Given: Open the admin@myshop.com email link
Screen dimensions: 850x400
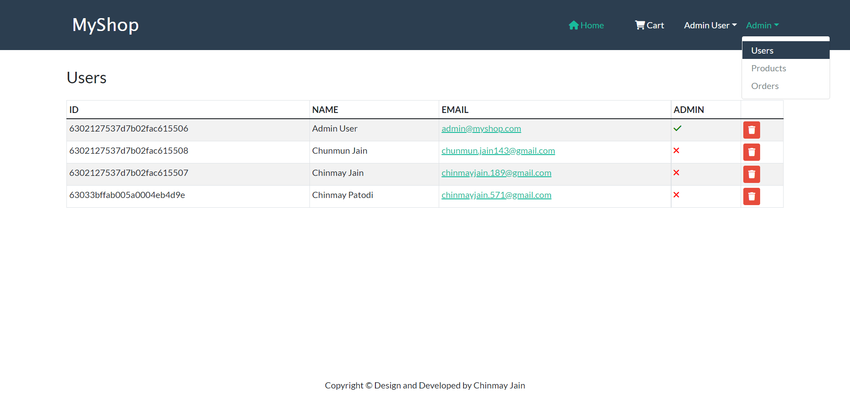Looking at the screenshot, I should click(481, 128).
